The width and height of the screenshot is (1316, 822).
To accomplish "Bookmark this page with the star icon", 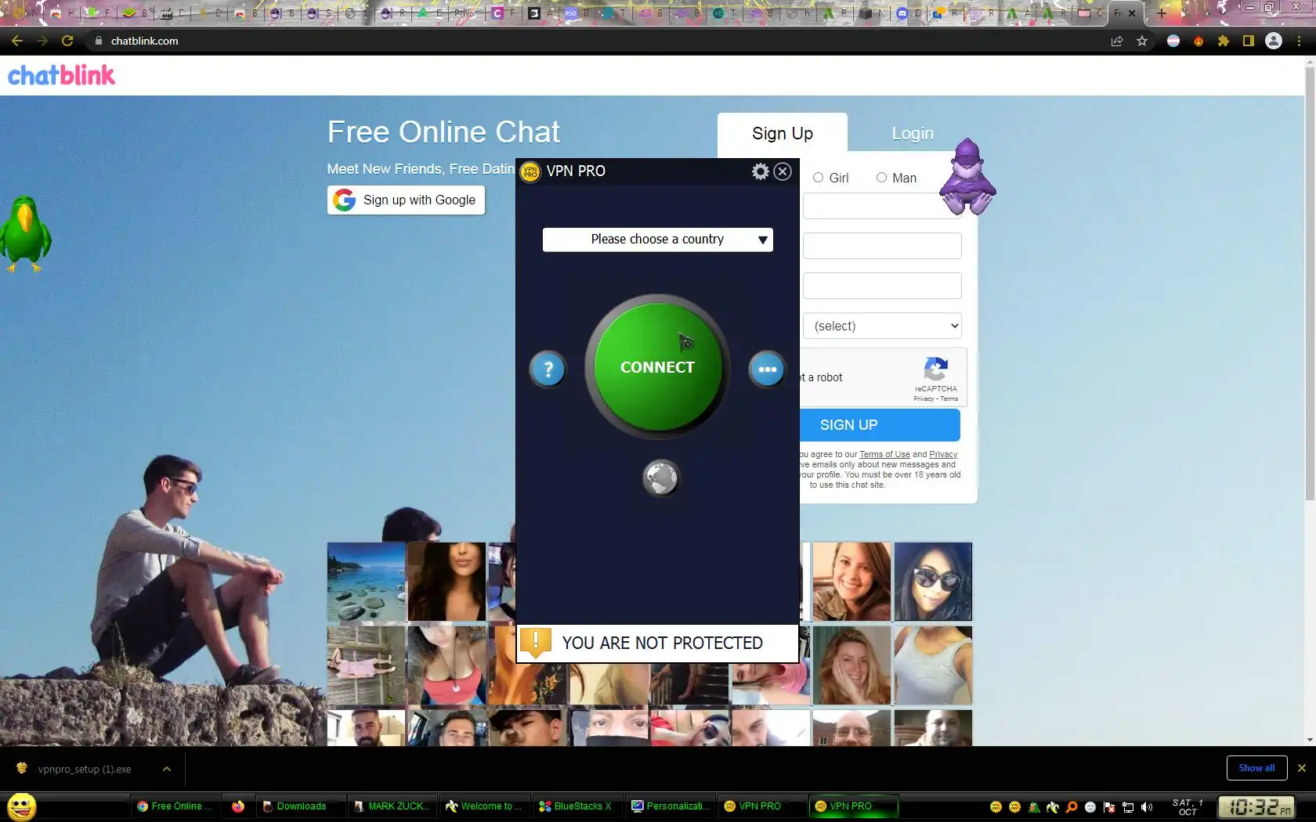I will point(1142,41).
